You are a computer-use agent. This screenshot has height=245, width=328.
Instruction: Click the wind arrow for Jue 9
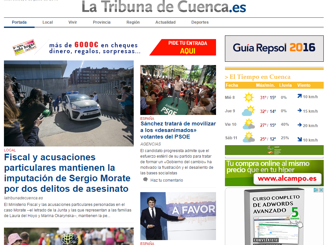pyautogui.click(x=300, y=111)
